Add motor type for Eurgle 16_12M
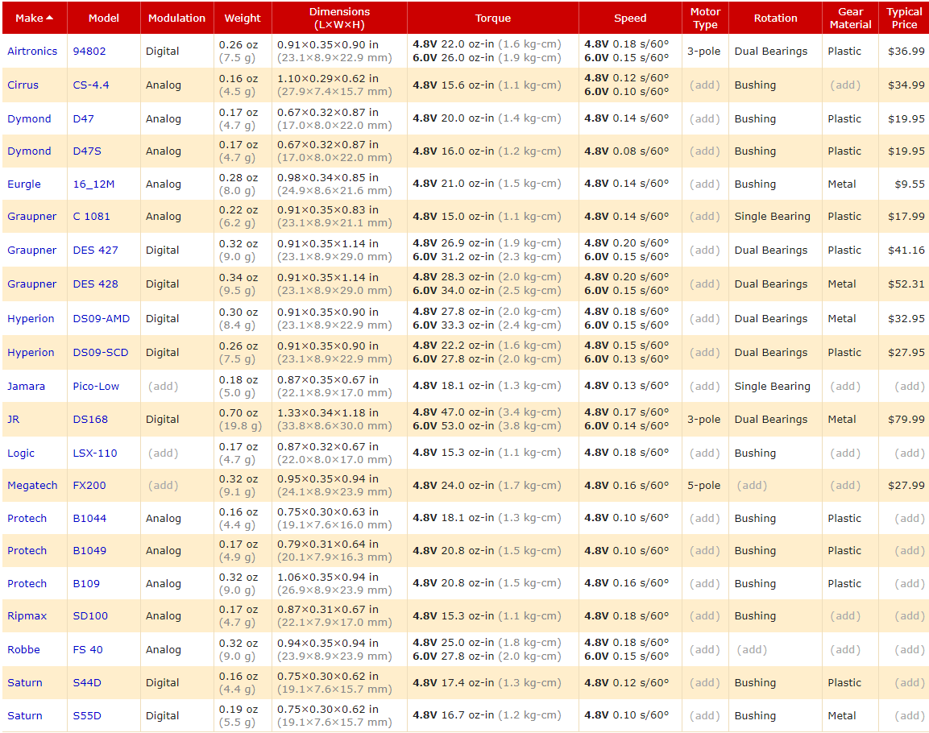 tap(704, 184)
